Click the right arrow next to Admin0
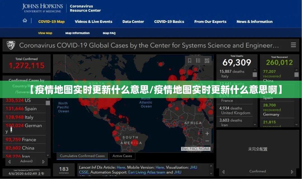 (43, 161)
